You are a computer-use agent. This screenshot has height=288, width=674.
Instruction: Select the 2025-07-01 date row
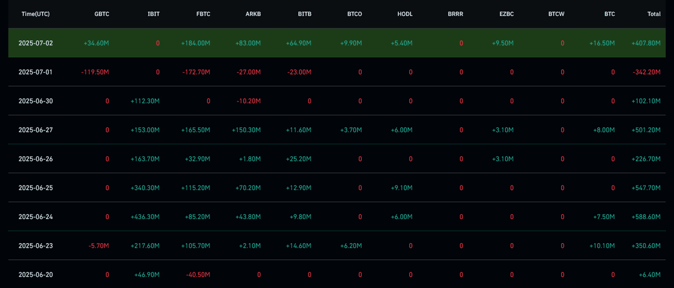(x=337, y=72)
